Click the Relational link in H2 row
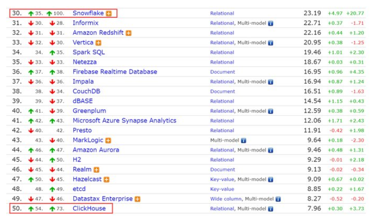Screen dimensions: 379x223 (x=222, y=160)
